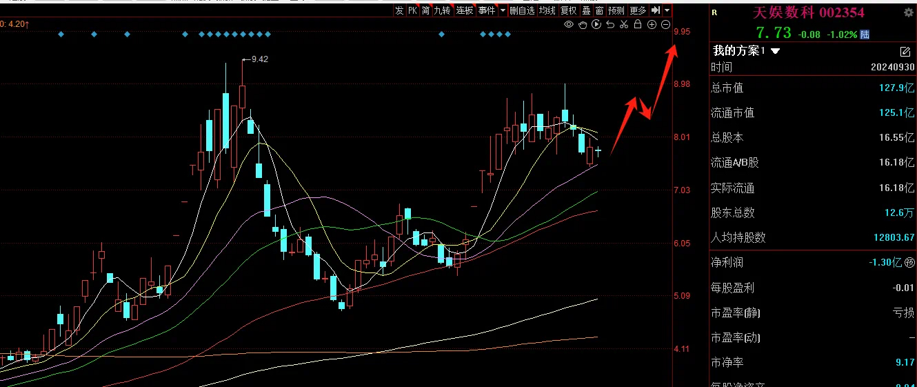917x387 pixels.
Task: Click the 实际流通 row label
Action: [x=733, y=188]
